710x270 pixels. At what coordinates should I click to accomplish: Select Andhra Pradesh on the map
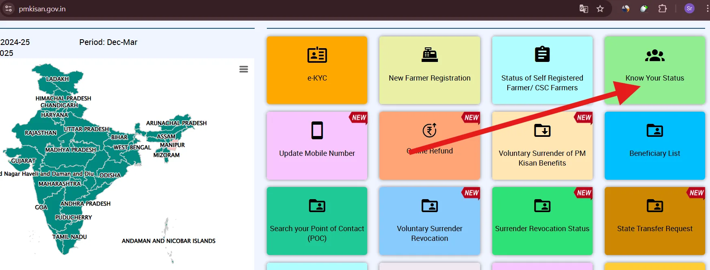(x=85, y=204)
